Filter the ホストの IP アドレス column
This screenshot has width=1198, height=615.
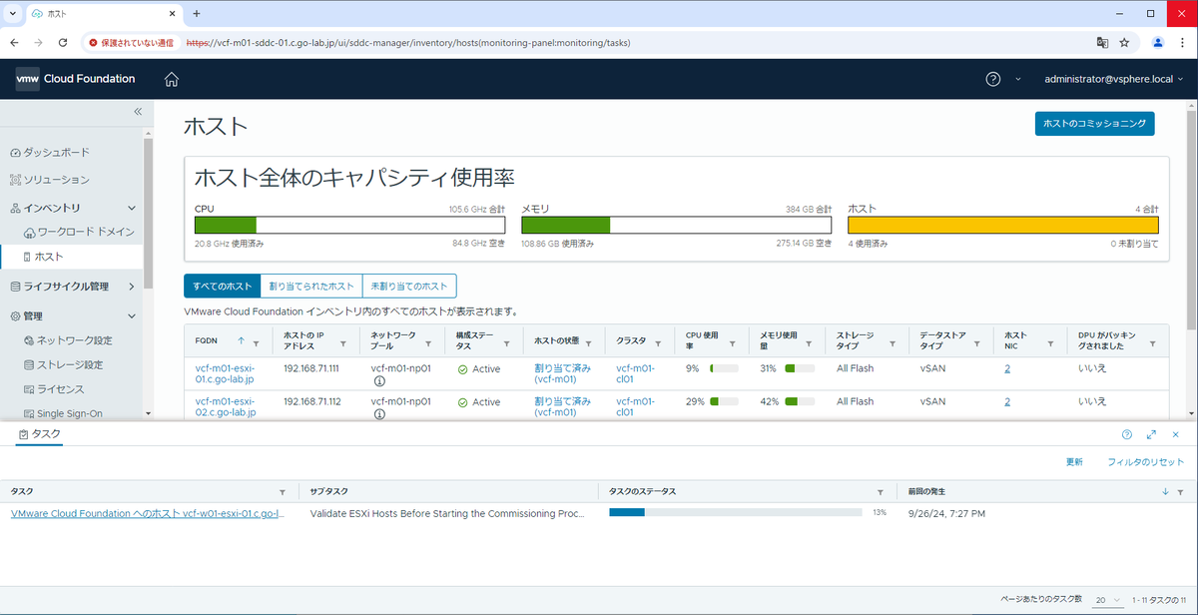pyautogui.click(x=342, y=342)
